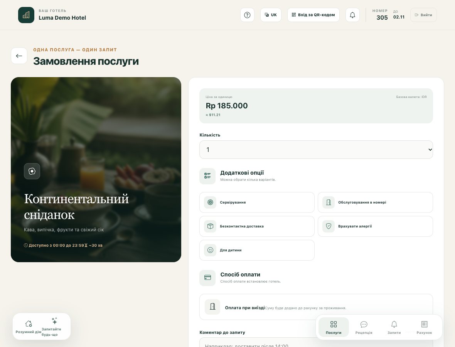Open the UK language selector

click(271, 15)
